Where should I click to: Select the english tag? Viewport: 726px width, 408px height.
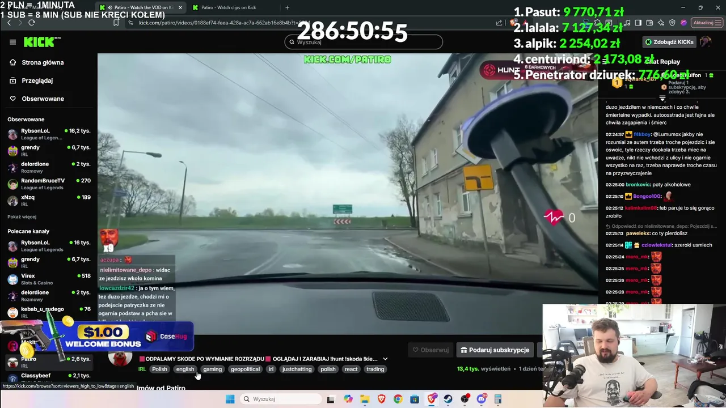click(185, 369)
